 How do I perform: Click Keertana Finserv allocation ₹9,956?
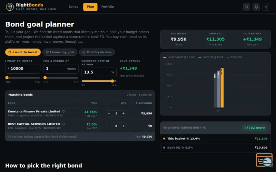pyautogui.click(x=146, y=114)
